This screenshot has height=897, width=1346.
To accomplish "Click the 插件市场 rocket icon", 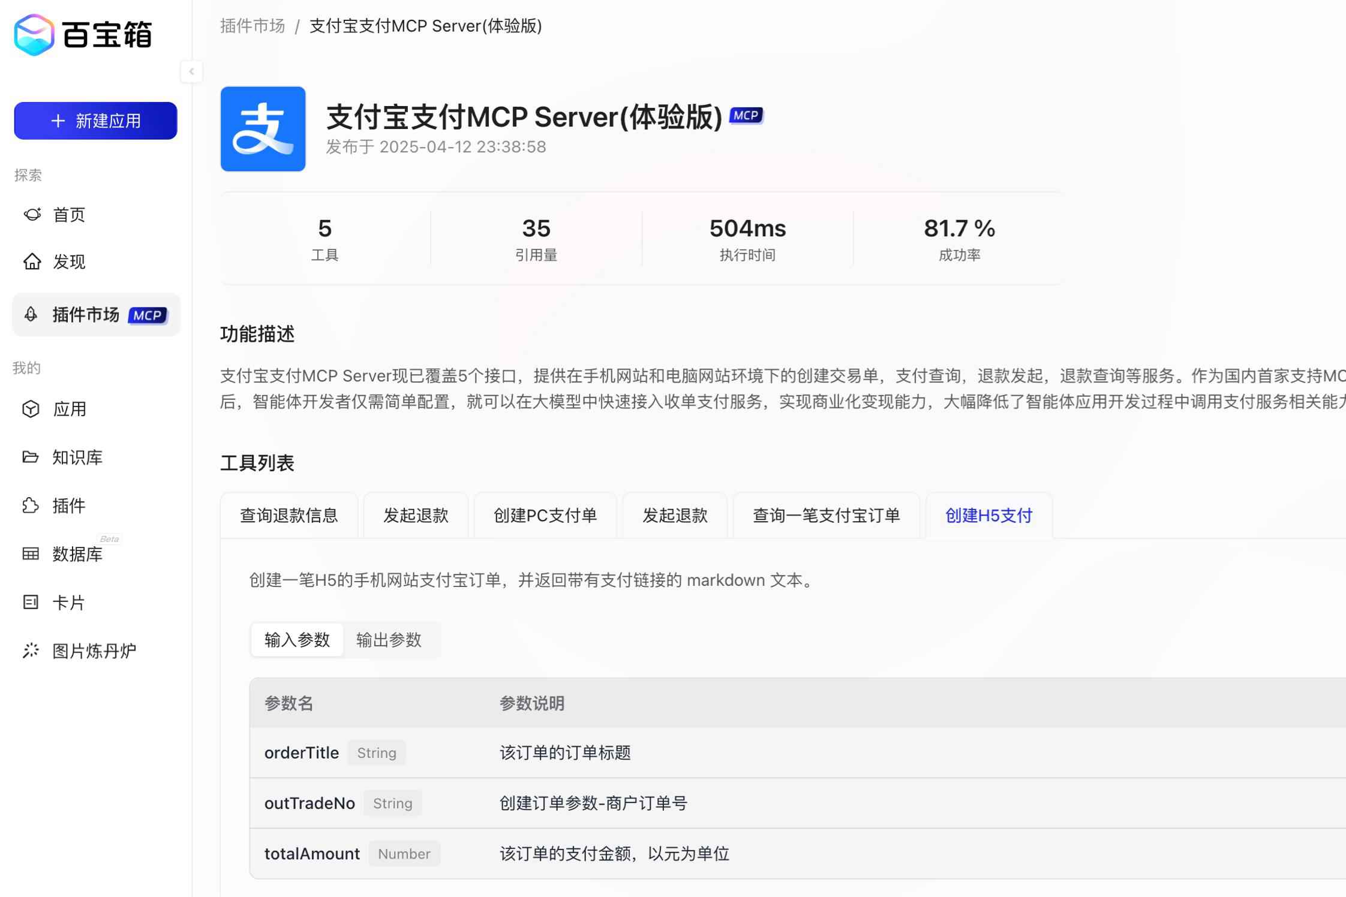I will pos(31,314).
